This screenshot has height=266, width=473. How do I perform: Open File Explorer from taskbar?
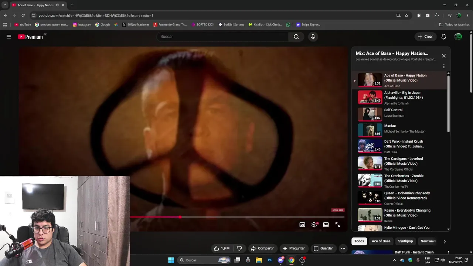pos(259,260)
